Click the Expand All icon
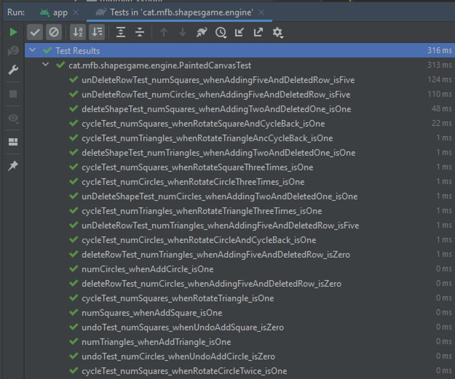The width and height of the screenshot is (455, 379). coord(121,33)
